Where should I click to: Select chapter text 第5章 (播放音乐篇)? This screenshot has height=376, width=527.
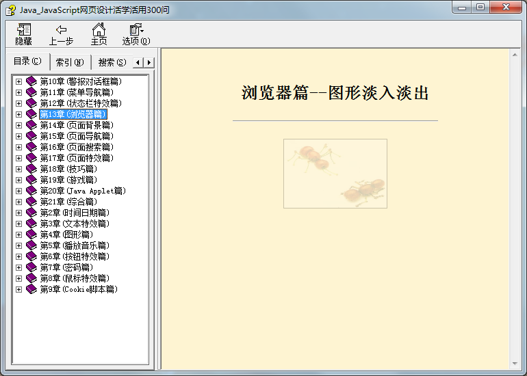pyautogui.click(x=75, y=245)
